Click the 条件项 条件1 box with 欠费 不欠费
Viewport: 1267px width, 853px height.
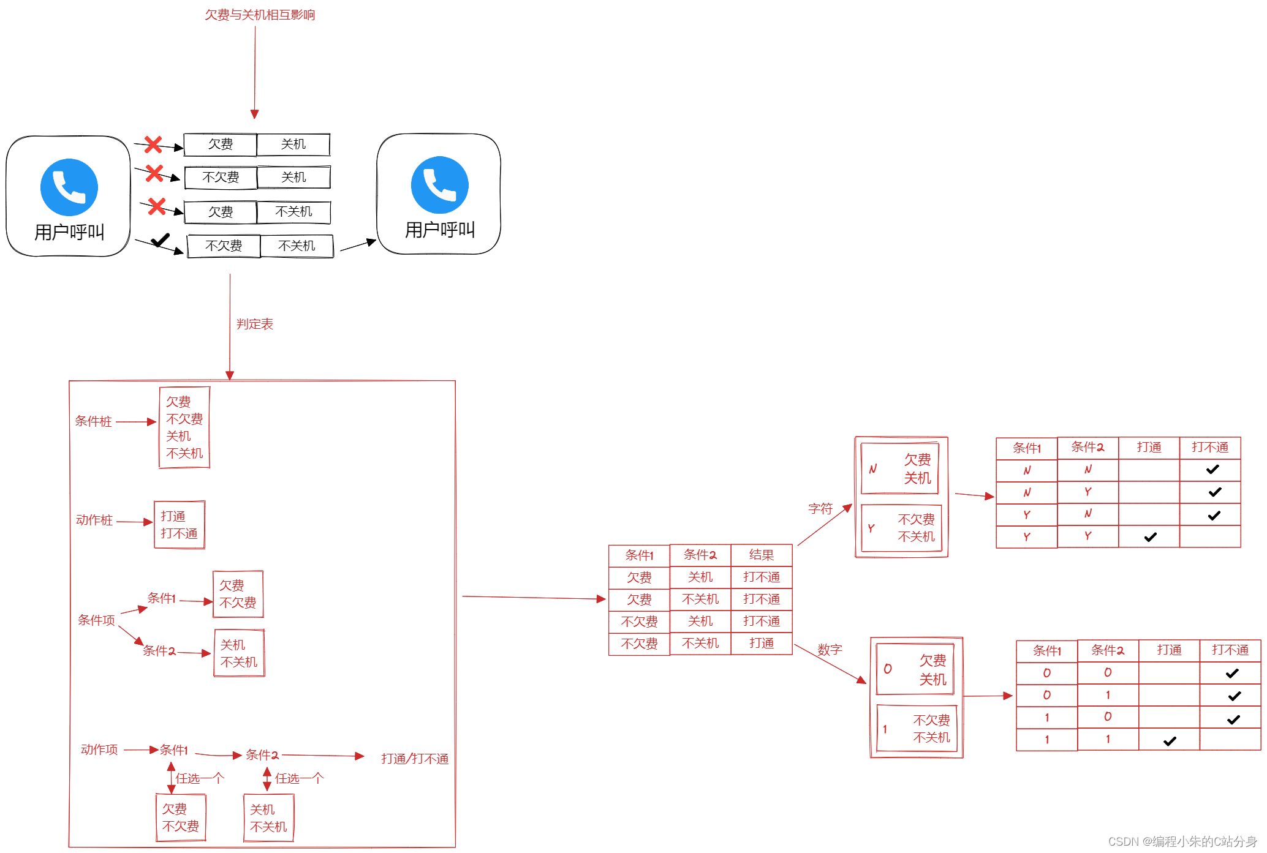click(238, 594)
